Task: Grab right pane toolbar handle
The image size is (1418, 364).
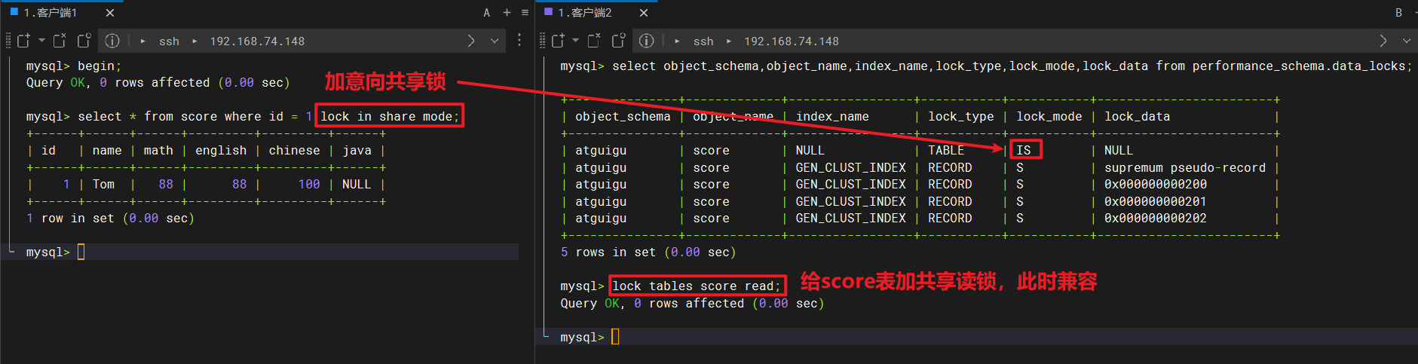Action: click(543, 41)
